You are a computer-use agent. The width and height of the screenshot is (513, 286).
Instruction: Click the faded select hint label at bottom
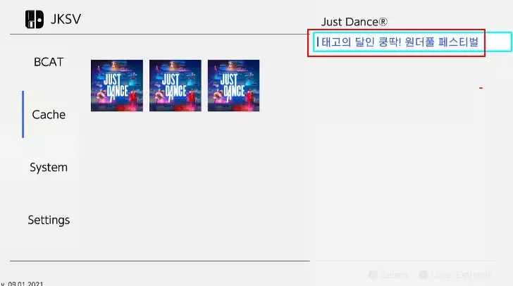click(394, 275)
